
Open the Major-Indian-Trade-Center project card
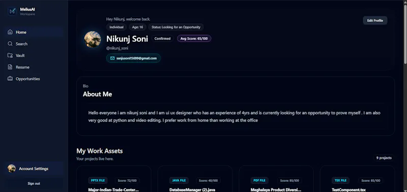(113, 179)
